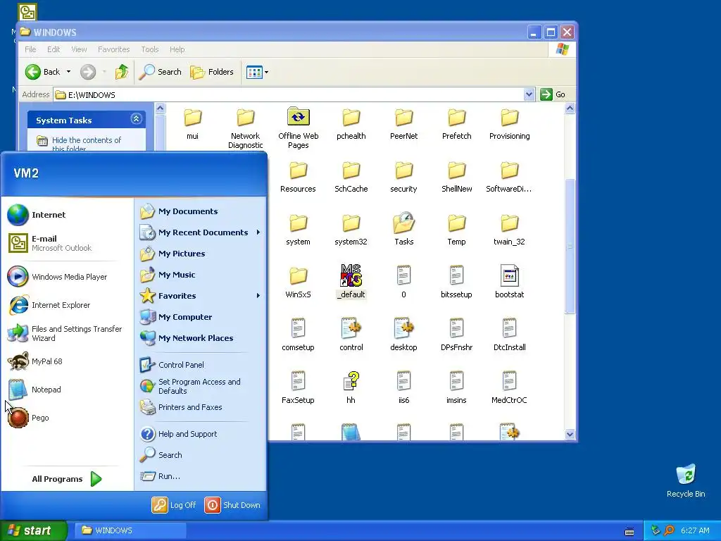Toggle the Folders pane button

pos(212,72)
